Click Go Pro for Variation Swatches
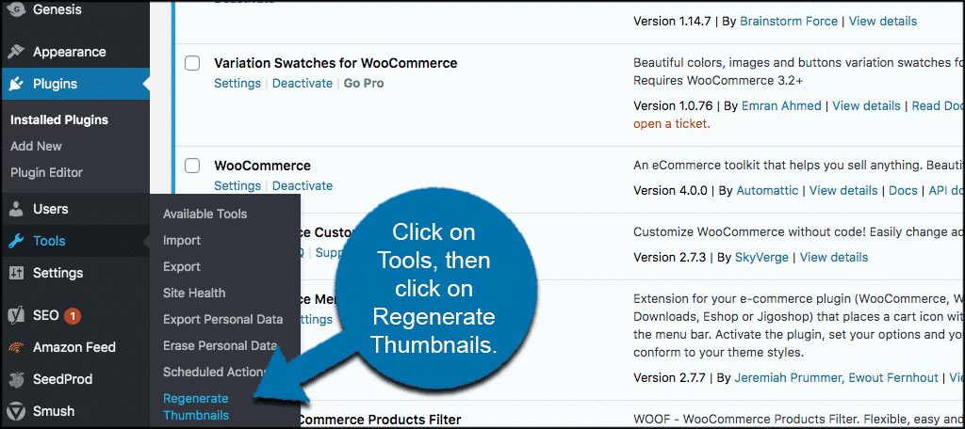Image resolution: width=965 pixels, height=429 pixels. click(x=364, y=83)
